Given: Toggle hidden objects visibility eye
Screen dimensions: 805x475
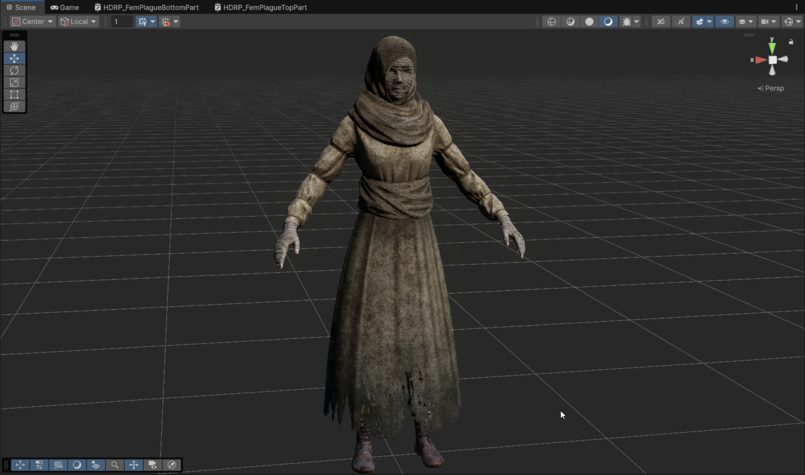Looking at the screenshot, I should pos(724,21).
